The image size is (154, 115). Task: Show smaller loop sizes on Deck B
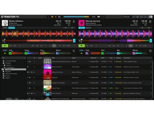tap(106, 46)
